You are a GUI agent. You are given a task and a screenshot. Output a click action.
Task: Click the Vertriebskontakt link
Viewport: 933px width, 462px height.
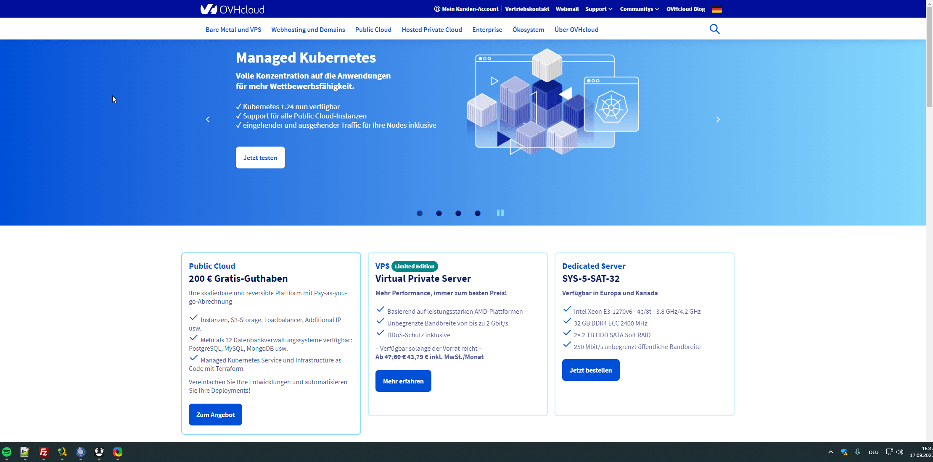point(527,9)
